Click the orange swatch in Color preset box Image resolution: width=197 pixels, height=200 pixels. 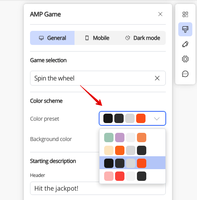tap(141, 118)
